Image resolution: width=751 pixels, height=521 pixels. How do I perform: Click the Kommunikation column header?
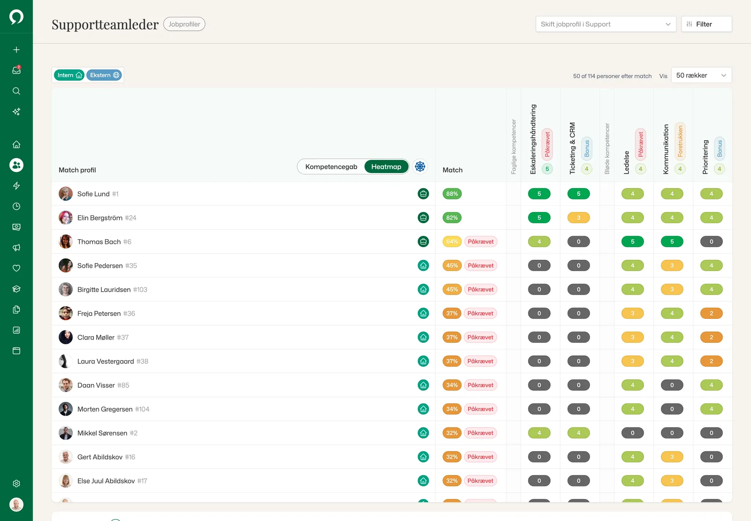pos(666,149)
